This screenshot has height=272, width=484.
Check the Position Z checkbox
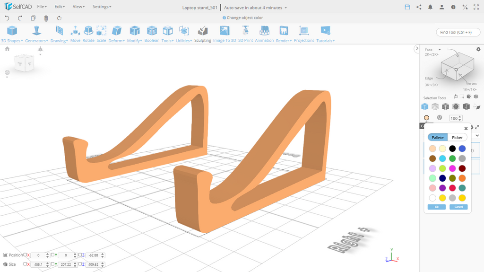pyautogui.click(x=80, y=255)
